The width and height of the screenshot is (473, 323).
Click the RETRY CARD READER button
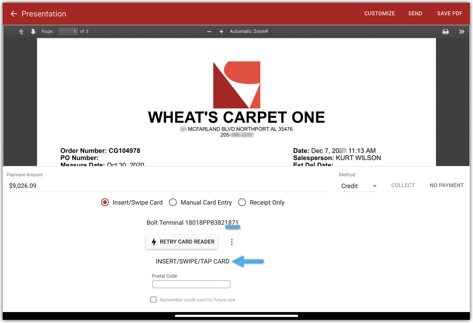pyautogui.click(x=182, y=242)
